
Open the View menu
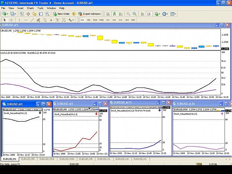point(11,8)
